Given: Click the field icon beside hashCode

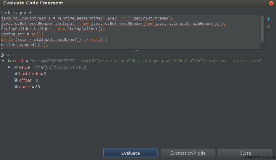Looking at the screenshot, I should (x=16, y=74).
